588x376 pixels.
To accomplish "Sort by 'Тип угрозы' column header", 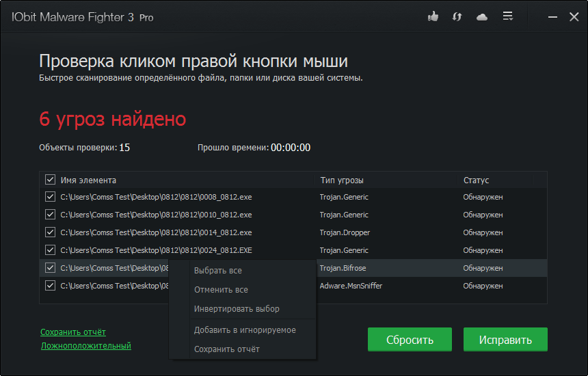I will [x=342, y=180].
